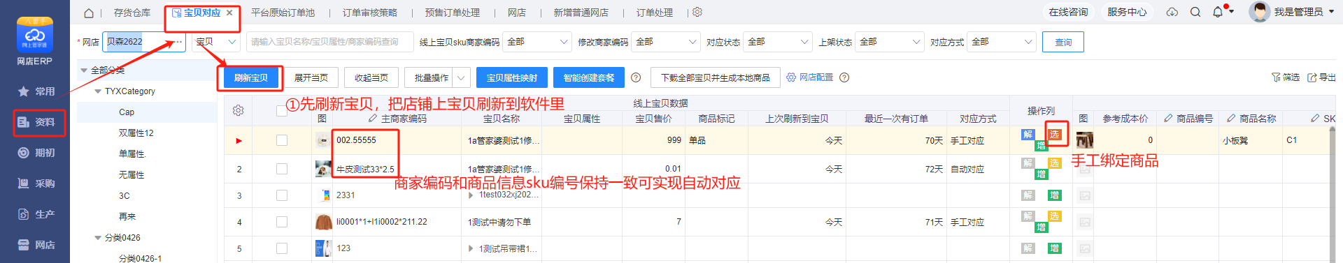Click 查询 button
Viewport: 1343px width, 263px height.
(1063, 42)
